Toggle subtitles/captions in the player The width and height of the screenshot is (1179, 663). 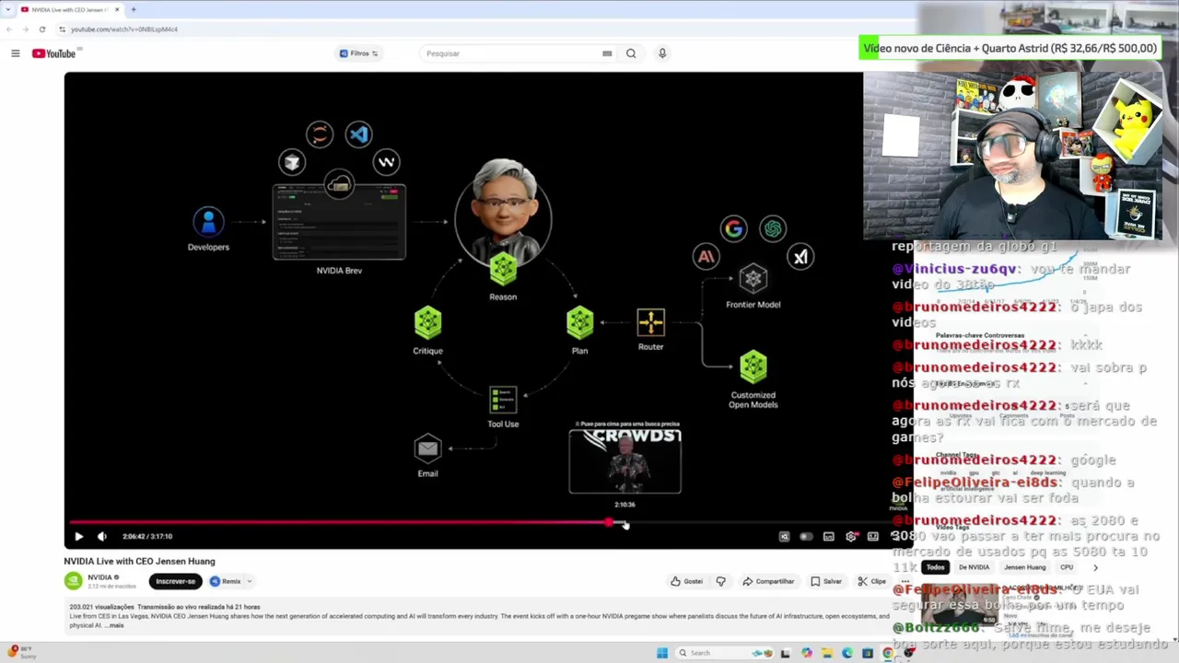tap(829, 536)
